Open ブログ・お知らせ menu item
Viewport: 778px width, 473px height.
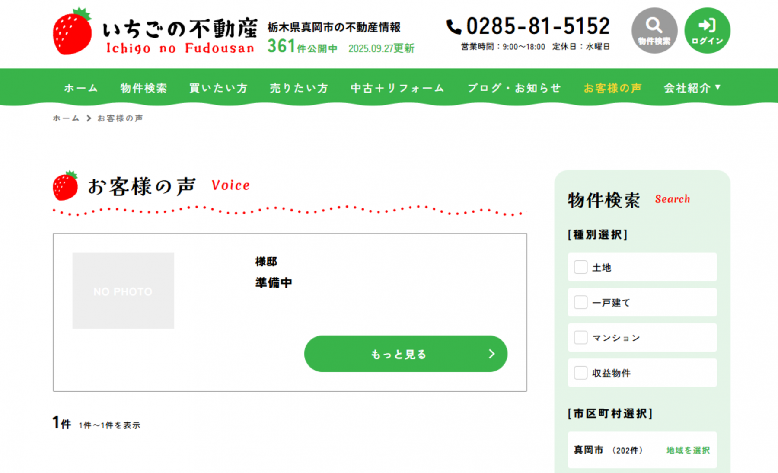click(514, 88)
